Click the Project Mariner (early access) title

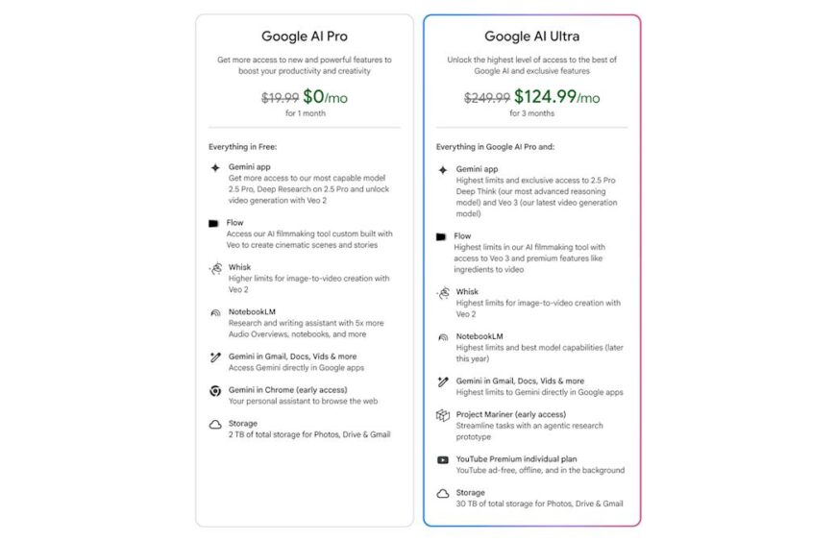pyautogui.click(x=511, y=414)
